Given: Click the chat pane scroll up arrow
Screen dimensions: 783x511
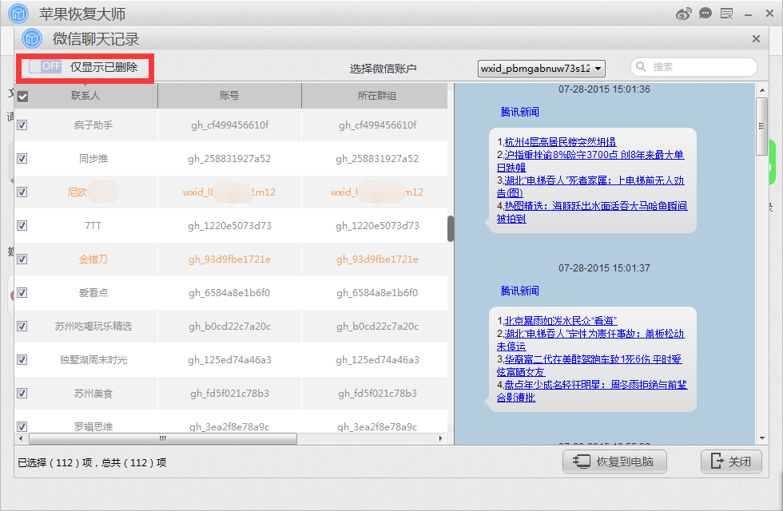Looking at the screenshot, I should click(x=762, y=89).
